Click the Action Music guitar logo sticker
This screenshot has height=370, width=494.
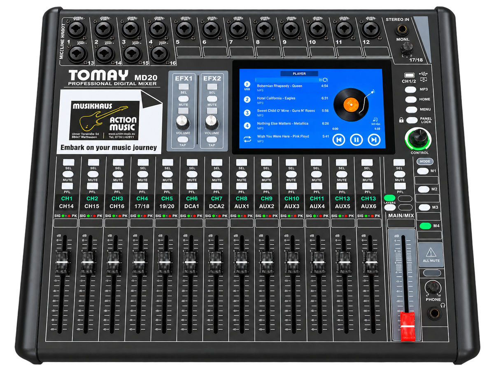[x=105, y=120]
